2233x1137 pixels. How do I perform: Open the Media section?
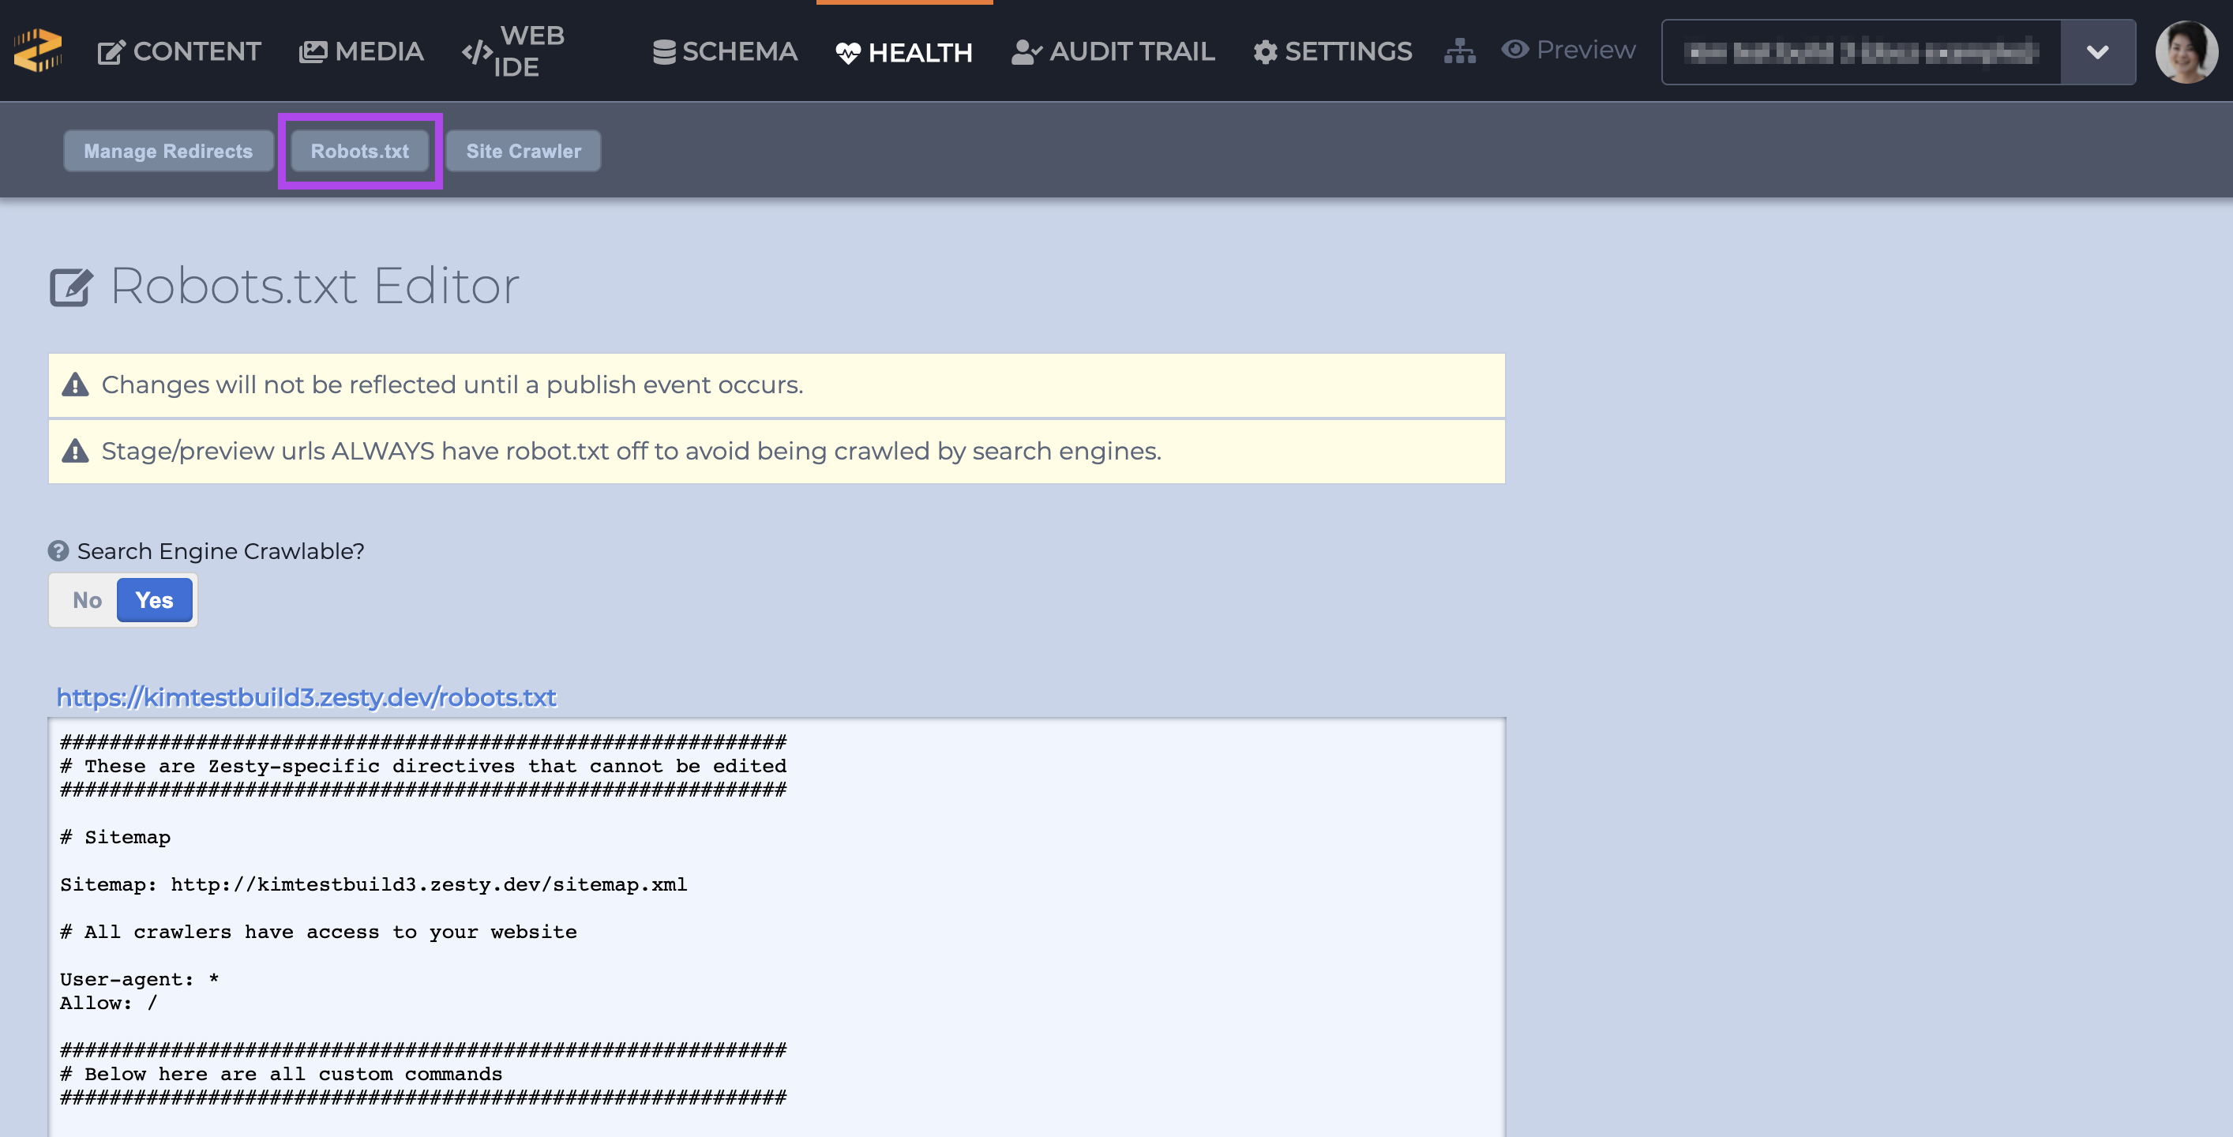coord(362,51)
